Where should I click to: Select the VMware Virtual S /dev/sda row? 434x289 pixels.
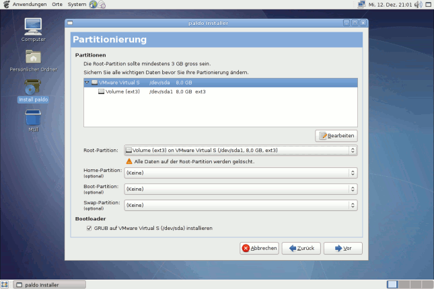(221, 83)
